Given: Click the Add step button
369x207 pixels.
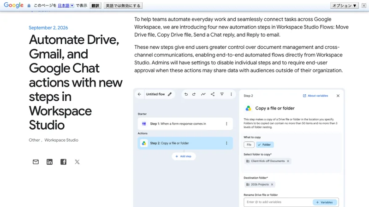Looking at the screenshot, I should [x=184, y=156].
